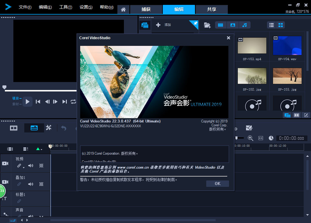Mute the 视频 track
Screen dimensions: 311x223
31,166
